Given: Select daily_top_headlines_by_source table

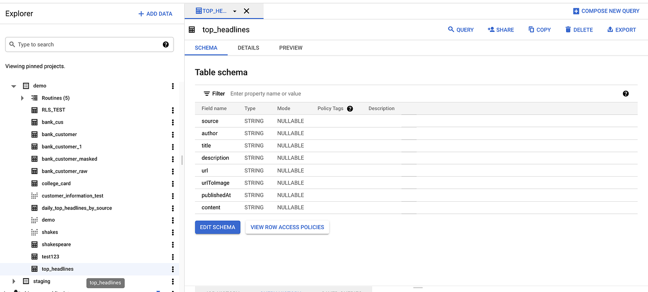Looking at the screenshot, I should (77, 208).
